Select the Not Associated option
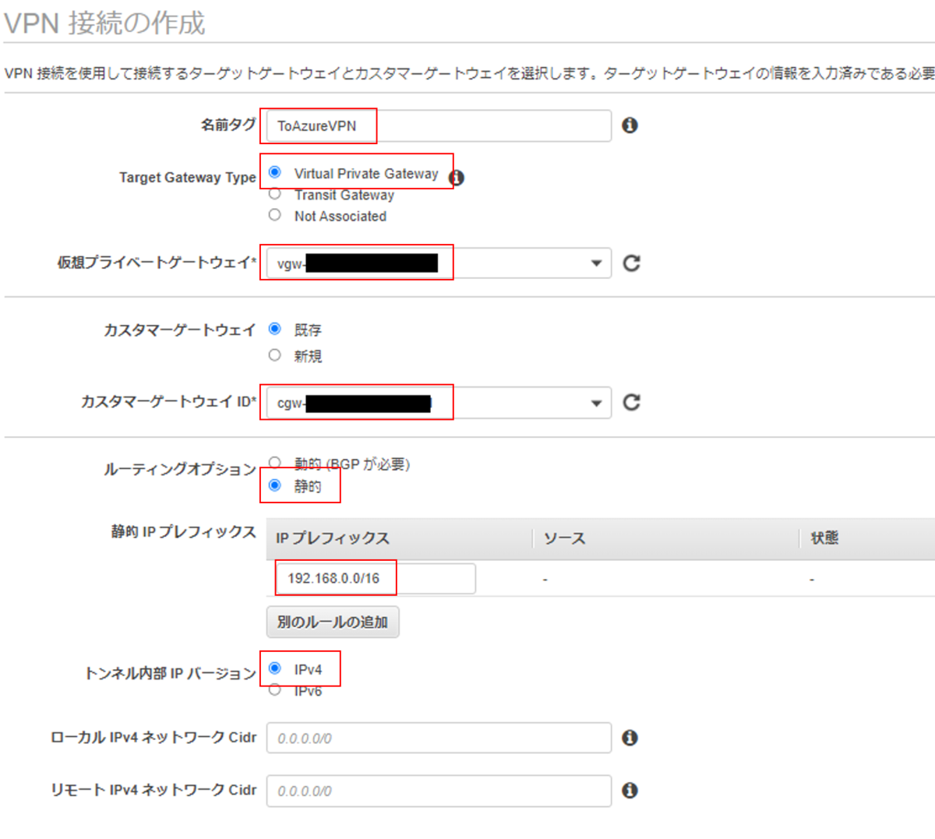The image size is (935, 839). pos(274,215)
